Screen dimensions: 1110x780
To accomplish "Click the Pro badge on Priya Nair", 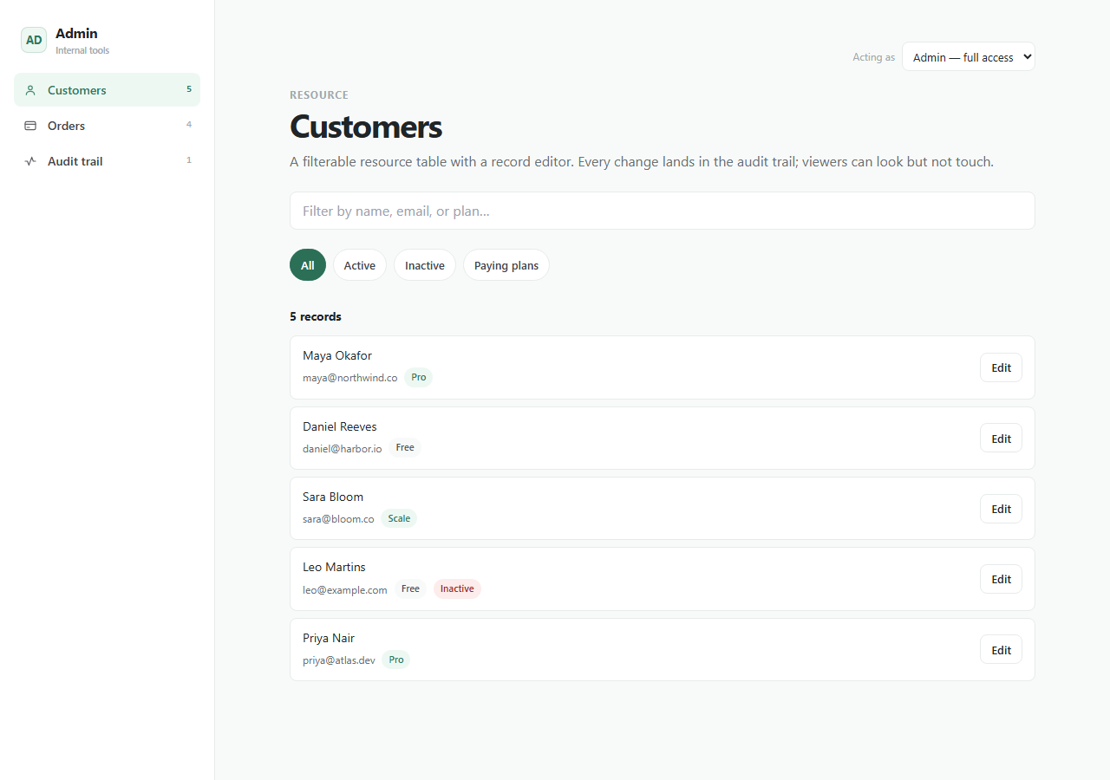I will pyautogui.click(x=396, y=660).
